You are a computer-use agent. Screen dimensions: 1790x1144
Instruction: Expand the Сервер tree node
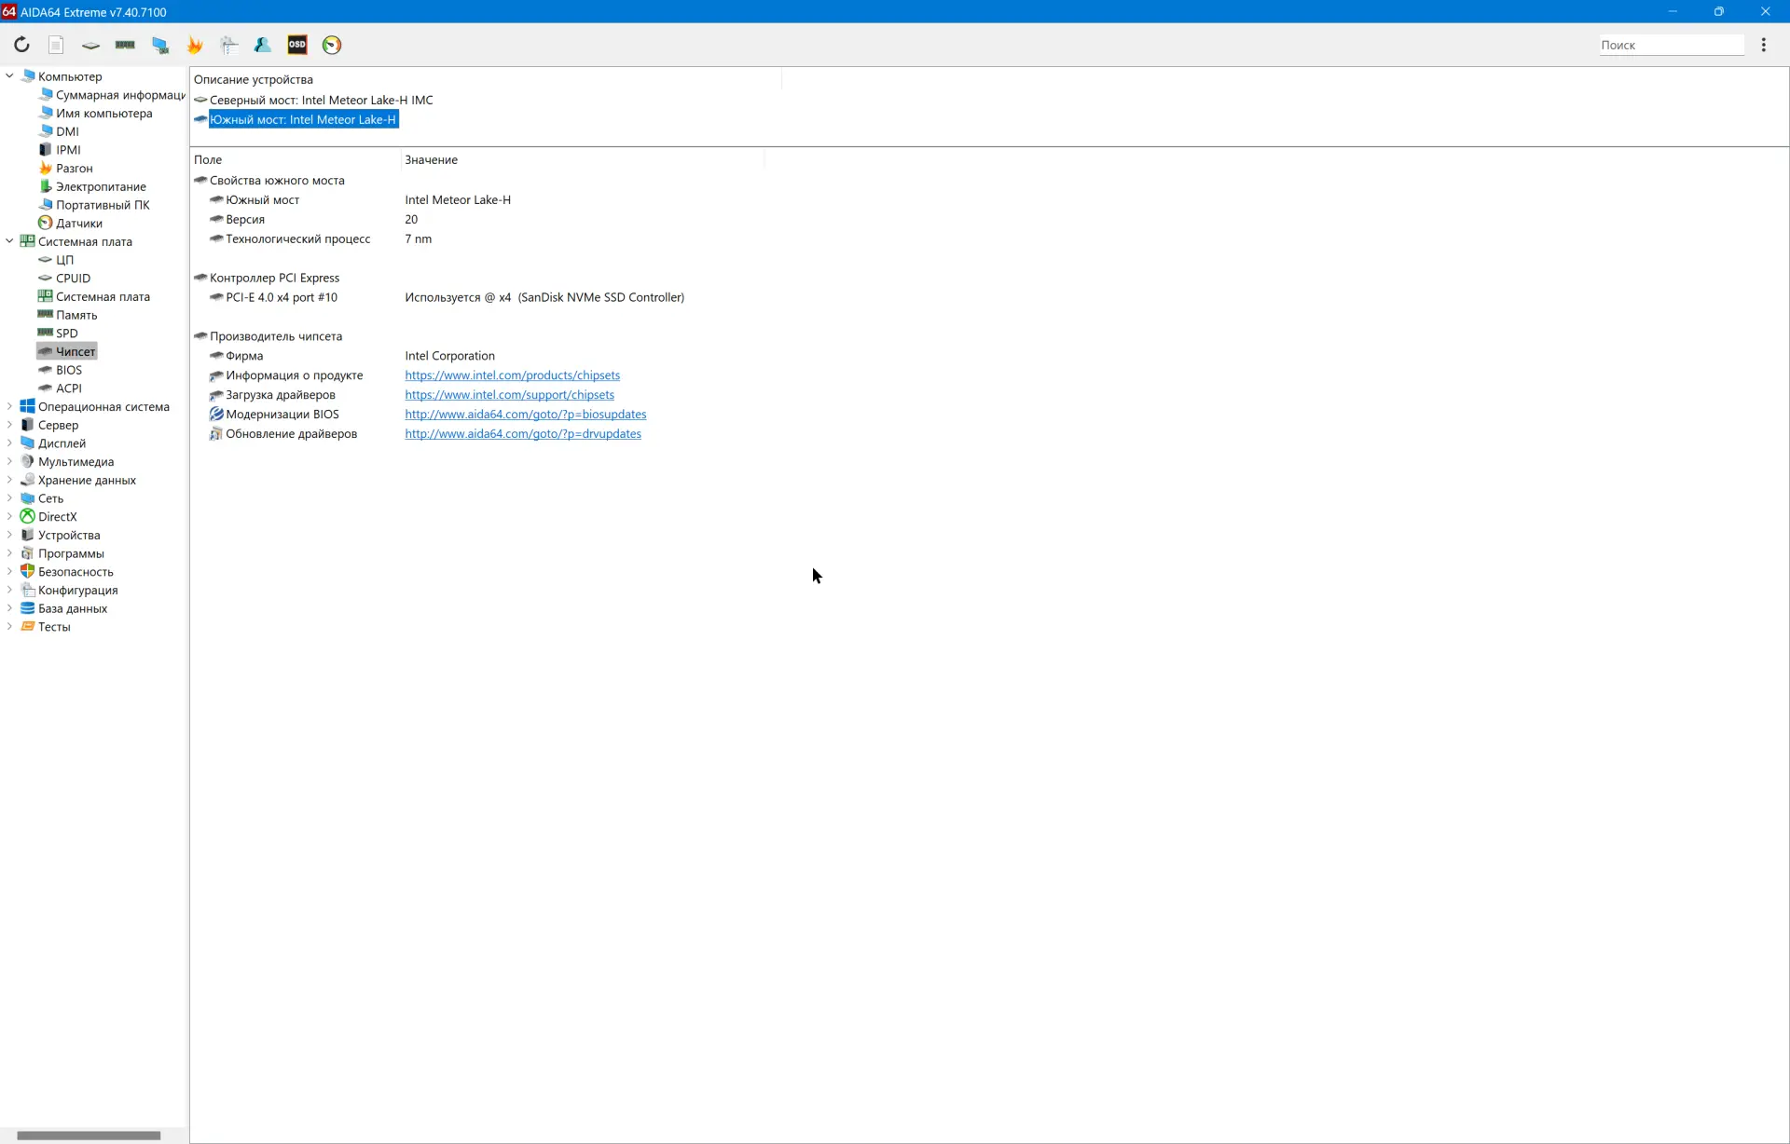point(9,425)
